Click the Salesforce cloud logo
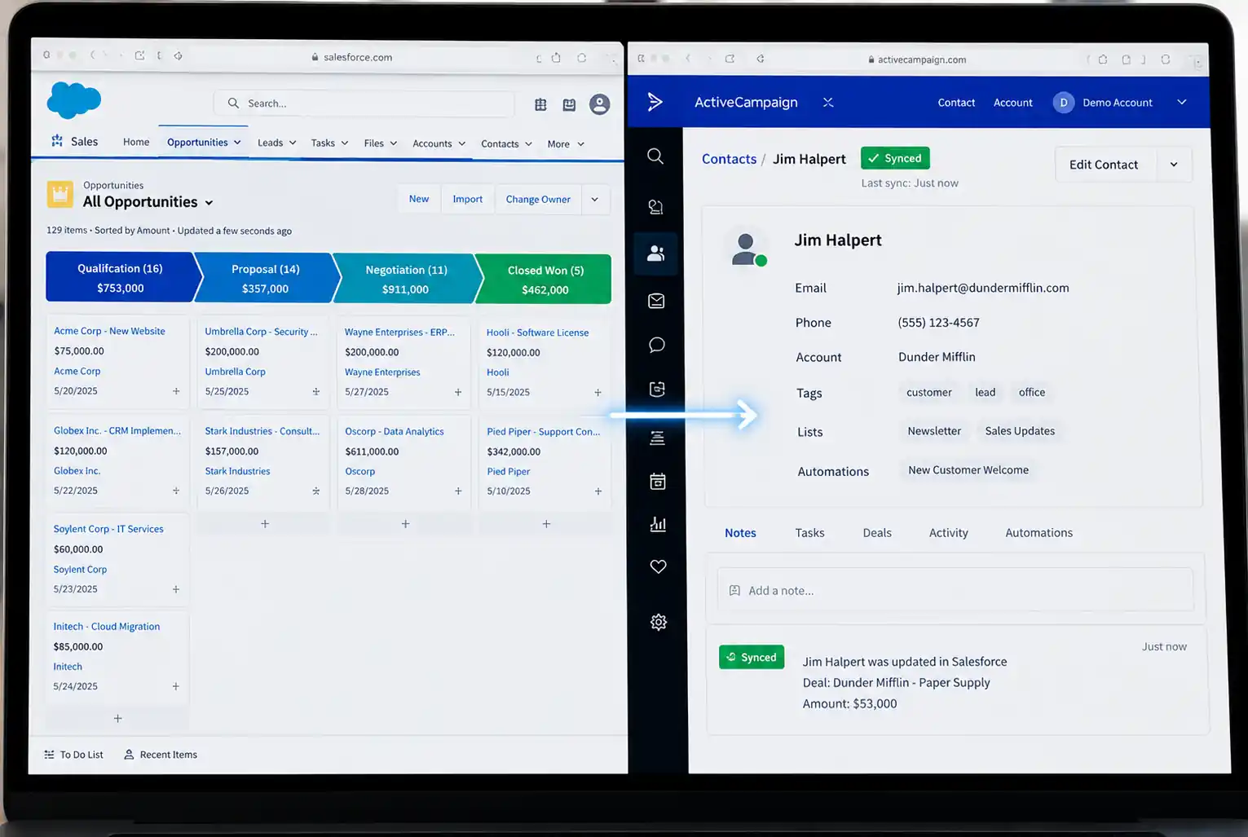 (x=74, y=100)
